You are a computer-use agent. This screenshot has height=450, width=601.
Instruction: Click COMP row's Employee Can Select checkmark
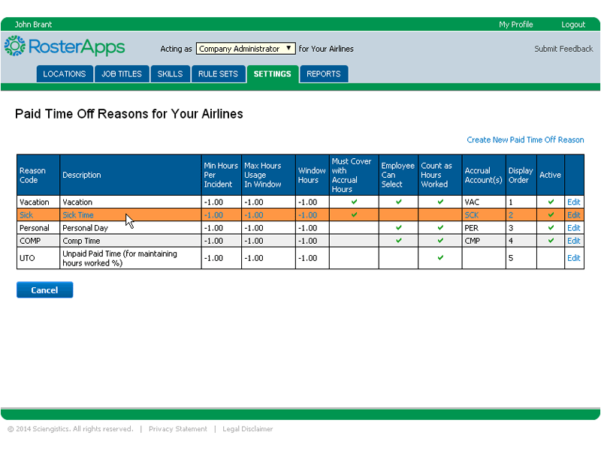(398, 241)
